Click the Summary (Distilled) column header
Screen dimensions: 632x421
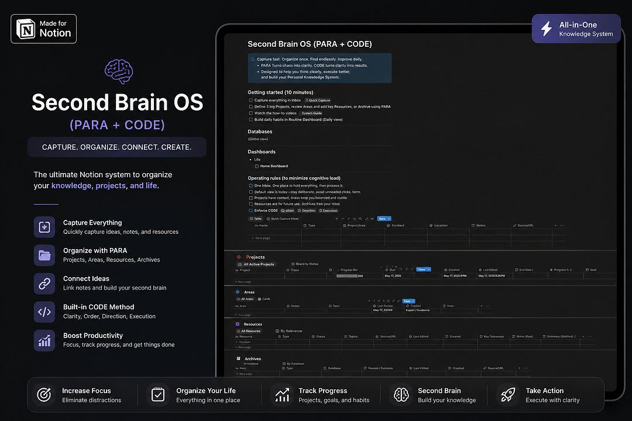tap(559, 336)
